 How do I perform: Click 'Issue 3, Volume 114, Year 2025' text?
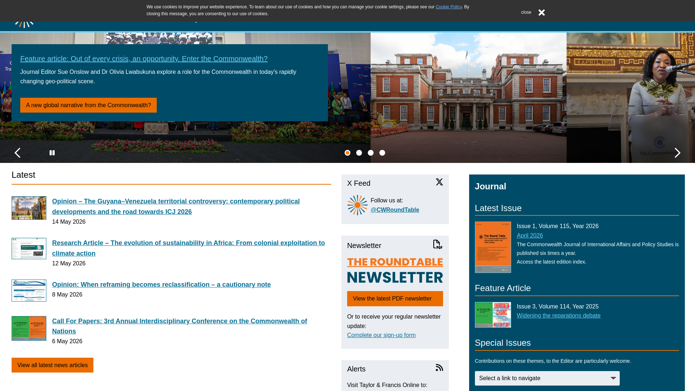pyautogui.click(x=557, y=307)
